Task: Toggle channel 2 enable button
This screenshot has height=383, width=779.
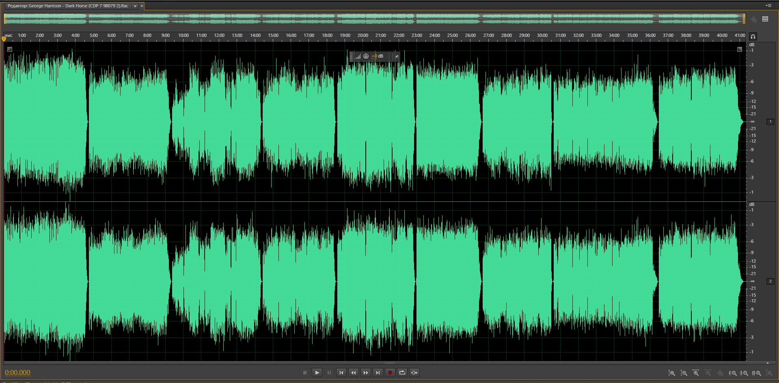Action: coord(770,281)
